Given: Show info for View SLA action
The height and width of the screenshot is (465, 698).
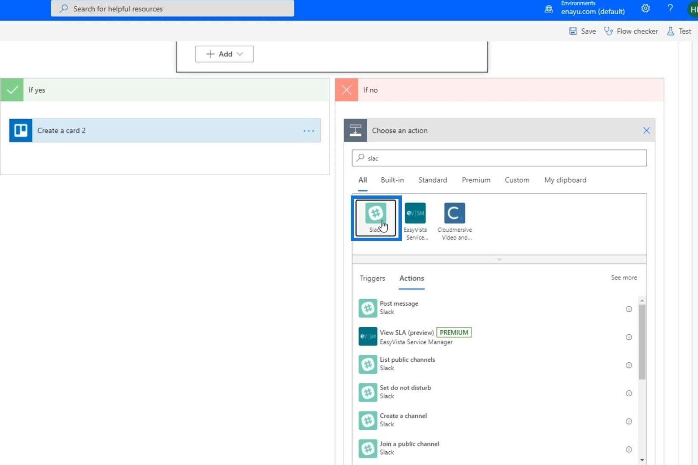Looking at the screenshot, I should 629,337.
